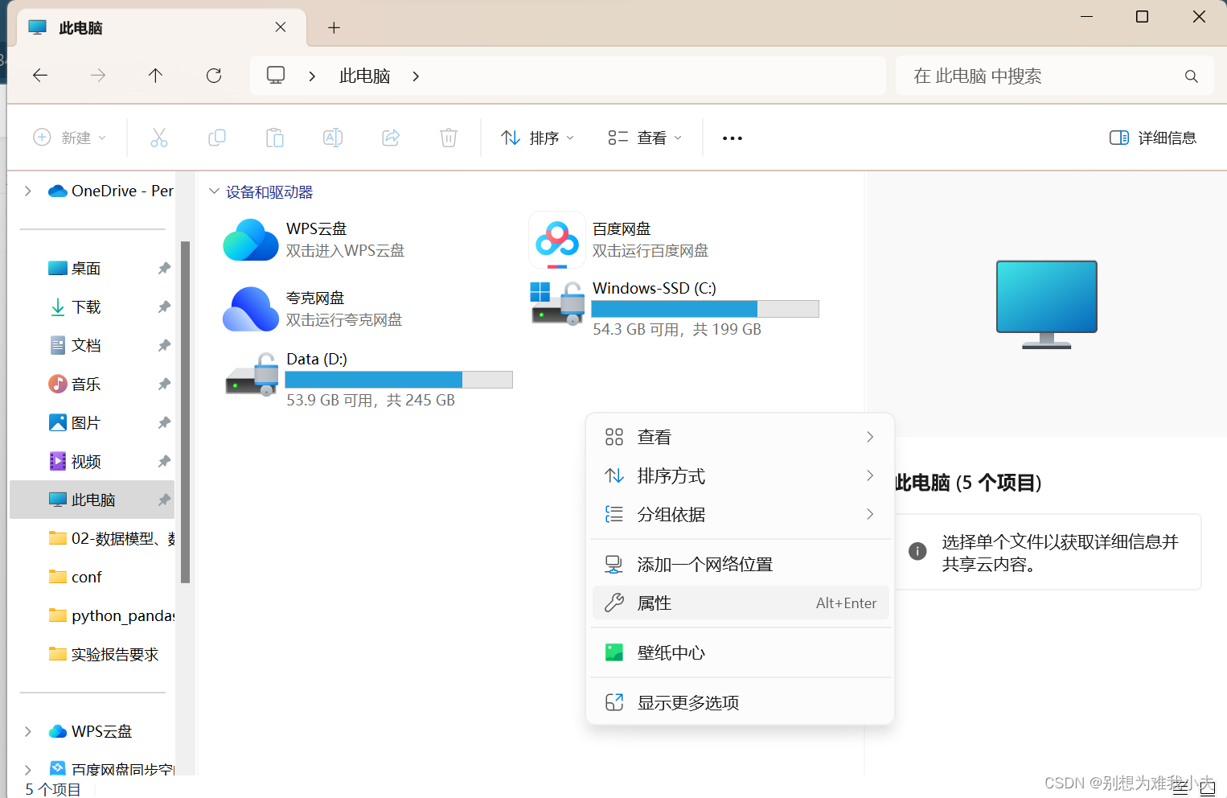Click the Share icon in the toolbar
The height and width of the screenshot is (798, 1227).
coord(391,138)
